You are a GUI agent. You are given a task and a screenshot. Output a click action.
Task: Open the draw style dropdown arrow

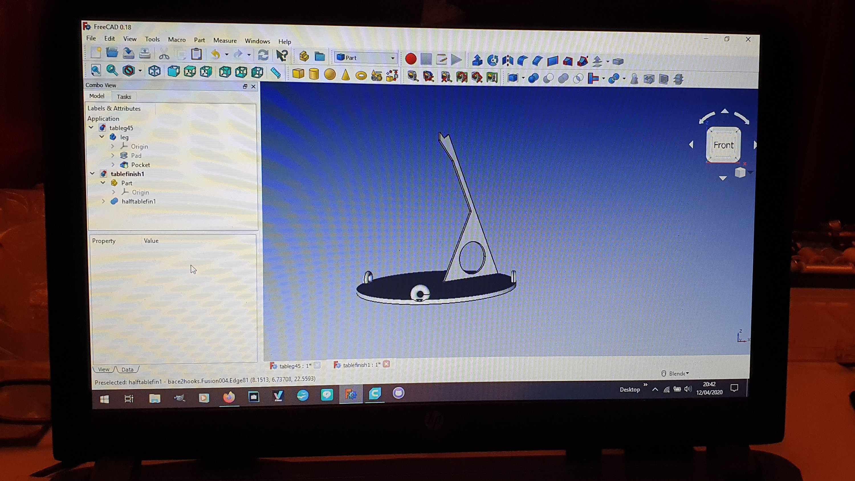140,71
